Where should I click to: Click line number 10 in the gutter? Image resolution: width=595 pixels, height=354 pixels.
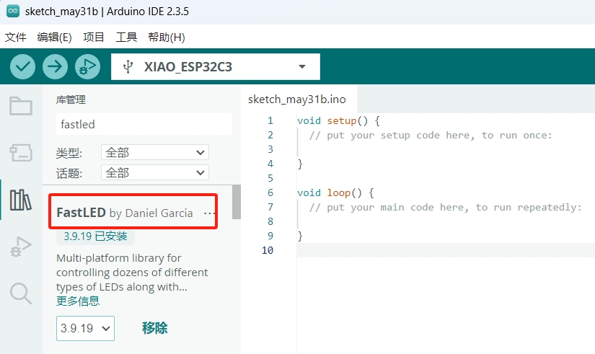268,250
